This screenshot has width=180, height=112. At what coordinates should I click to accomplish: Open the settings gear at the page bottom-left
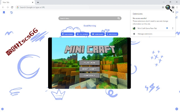3,109
